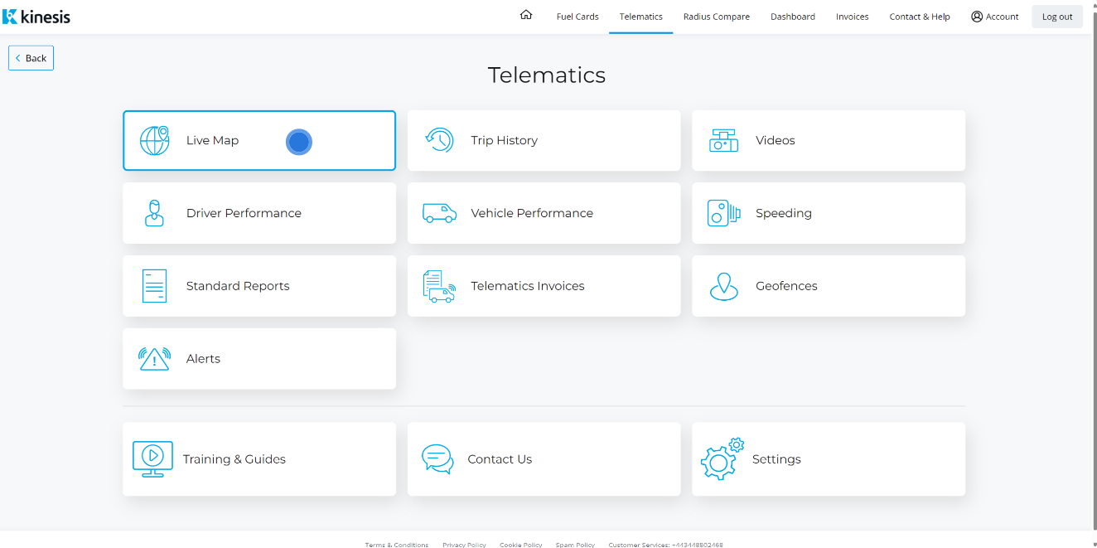
Task: Click the Back button
Action: click(31, 58)
